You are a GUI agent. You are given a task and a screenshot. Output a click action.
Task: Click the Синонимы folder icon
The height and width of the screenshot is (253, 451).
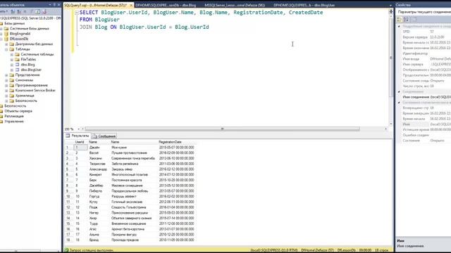click(11, 80)
